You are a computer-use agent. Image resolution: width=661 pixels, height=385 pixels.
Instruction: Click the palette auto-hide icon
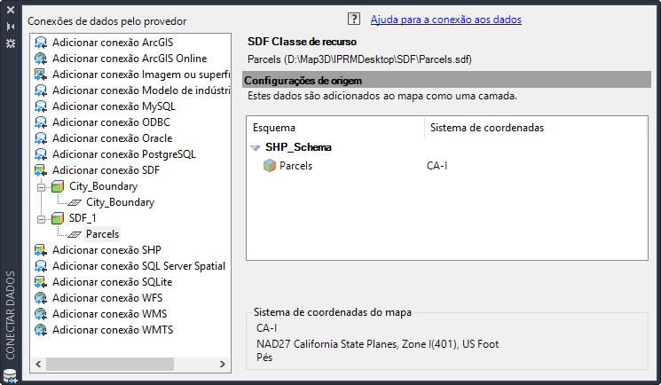pos(10,27)
